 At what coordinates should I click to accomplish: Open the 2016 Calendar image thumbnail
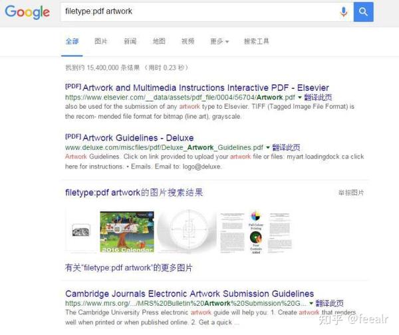pos(127,232)
